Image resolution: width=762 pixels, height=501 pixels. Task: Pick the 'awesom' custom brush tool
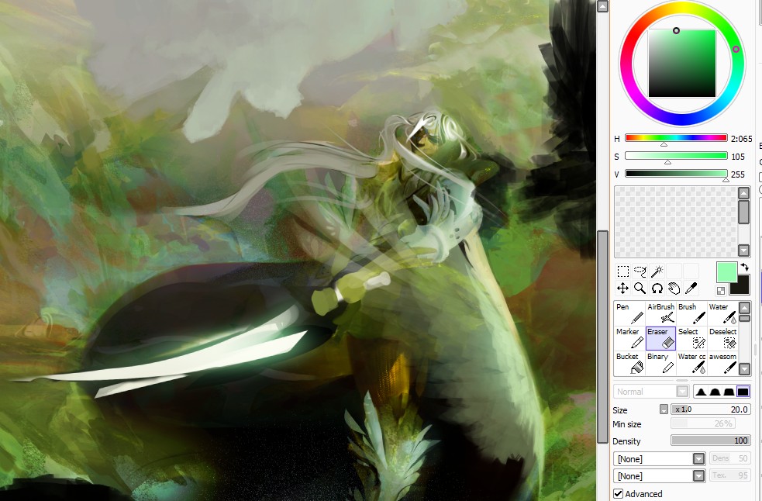coord(722,364)
